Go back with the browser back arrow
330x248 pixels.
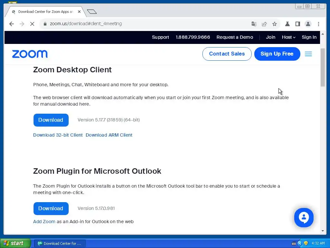click(x=12, y=24)
